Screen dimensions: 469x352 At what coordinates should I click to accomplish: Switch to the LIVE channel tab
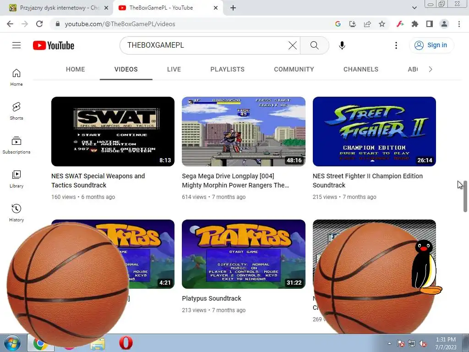(174, 70)
